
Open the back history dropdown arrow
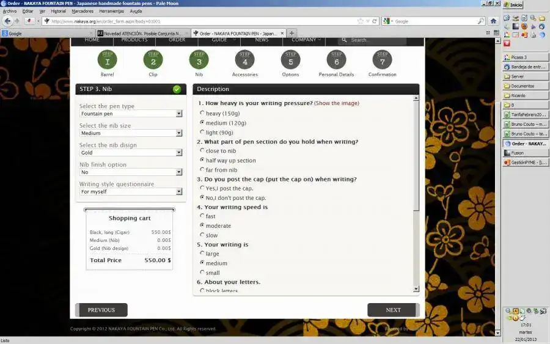pos(38,21)
